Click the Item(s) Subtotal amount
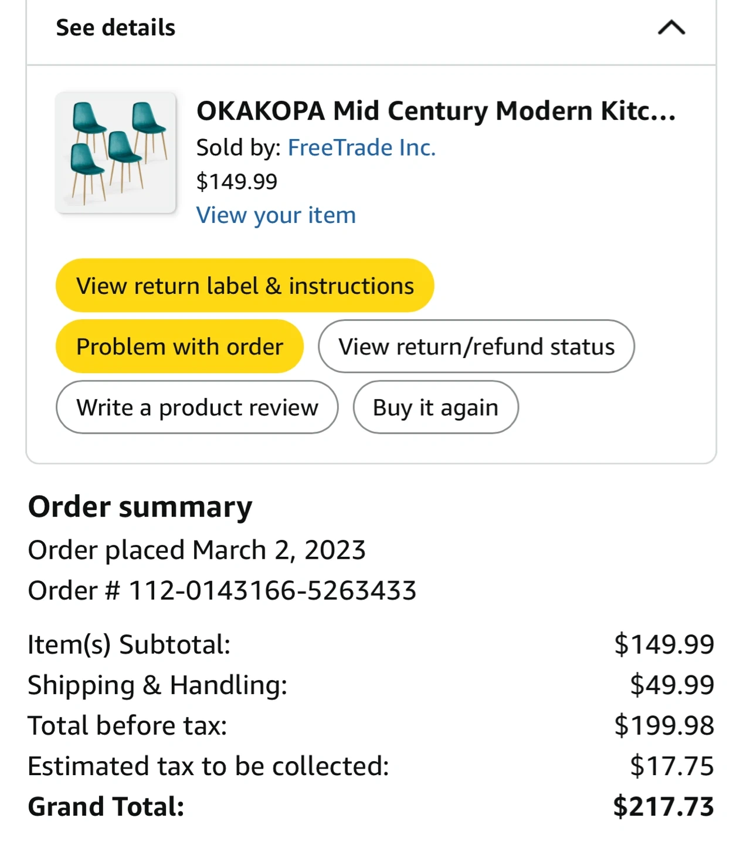 point(664,644)
